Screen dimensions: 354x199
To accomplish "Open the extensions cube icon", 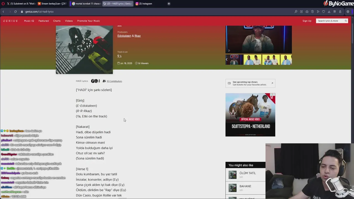I will tap(348, 12).
